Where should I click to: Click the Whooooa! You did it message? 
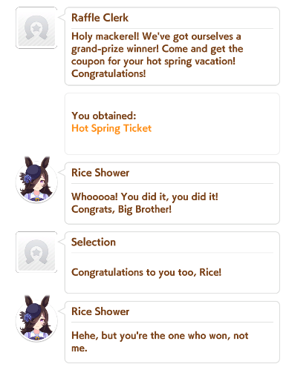(x=145, y=196)
